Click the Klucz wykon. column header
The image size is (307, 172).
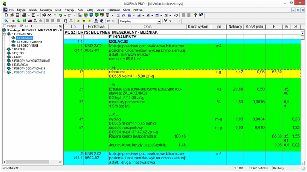click(199, 27)
